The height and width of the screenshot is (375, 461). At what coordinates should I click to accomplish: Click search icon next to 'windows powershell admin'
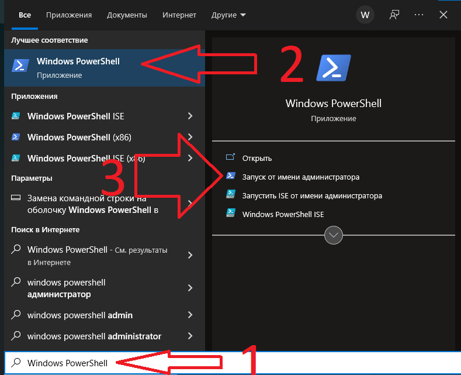pyautogui.click(x=16, y=315)
